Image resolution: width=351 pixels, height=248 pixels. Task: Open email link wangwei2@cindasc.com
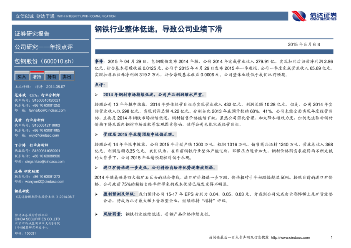coord(46,181)
